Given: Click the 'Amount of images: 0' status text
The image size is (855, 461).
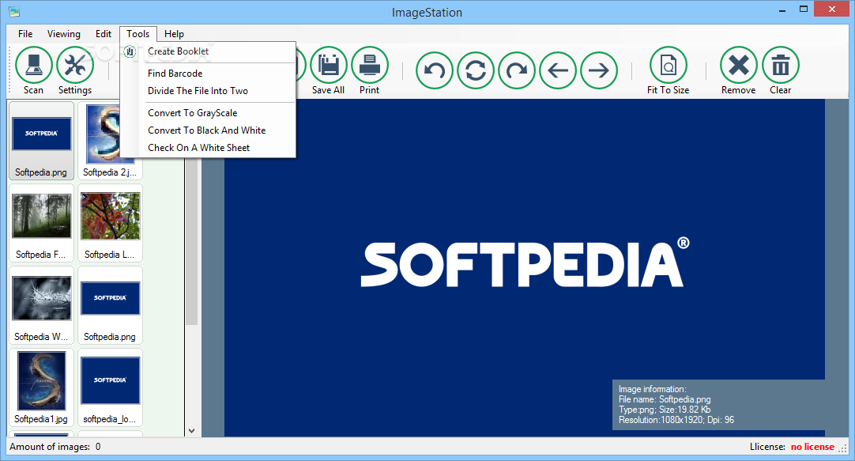Looking at the screenshot, I should click(55, 447).
